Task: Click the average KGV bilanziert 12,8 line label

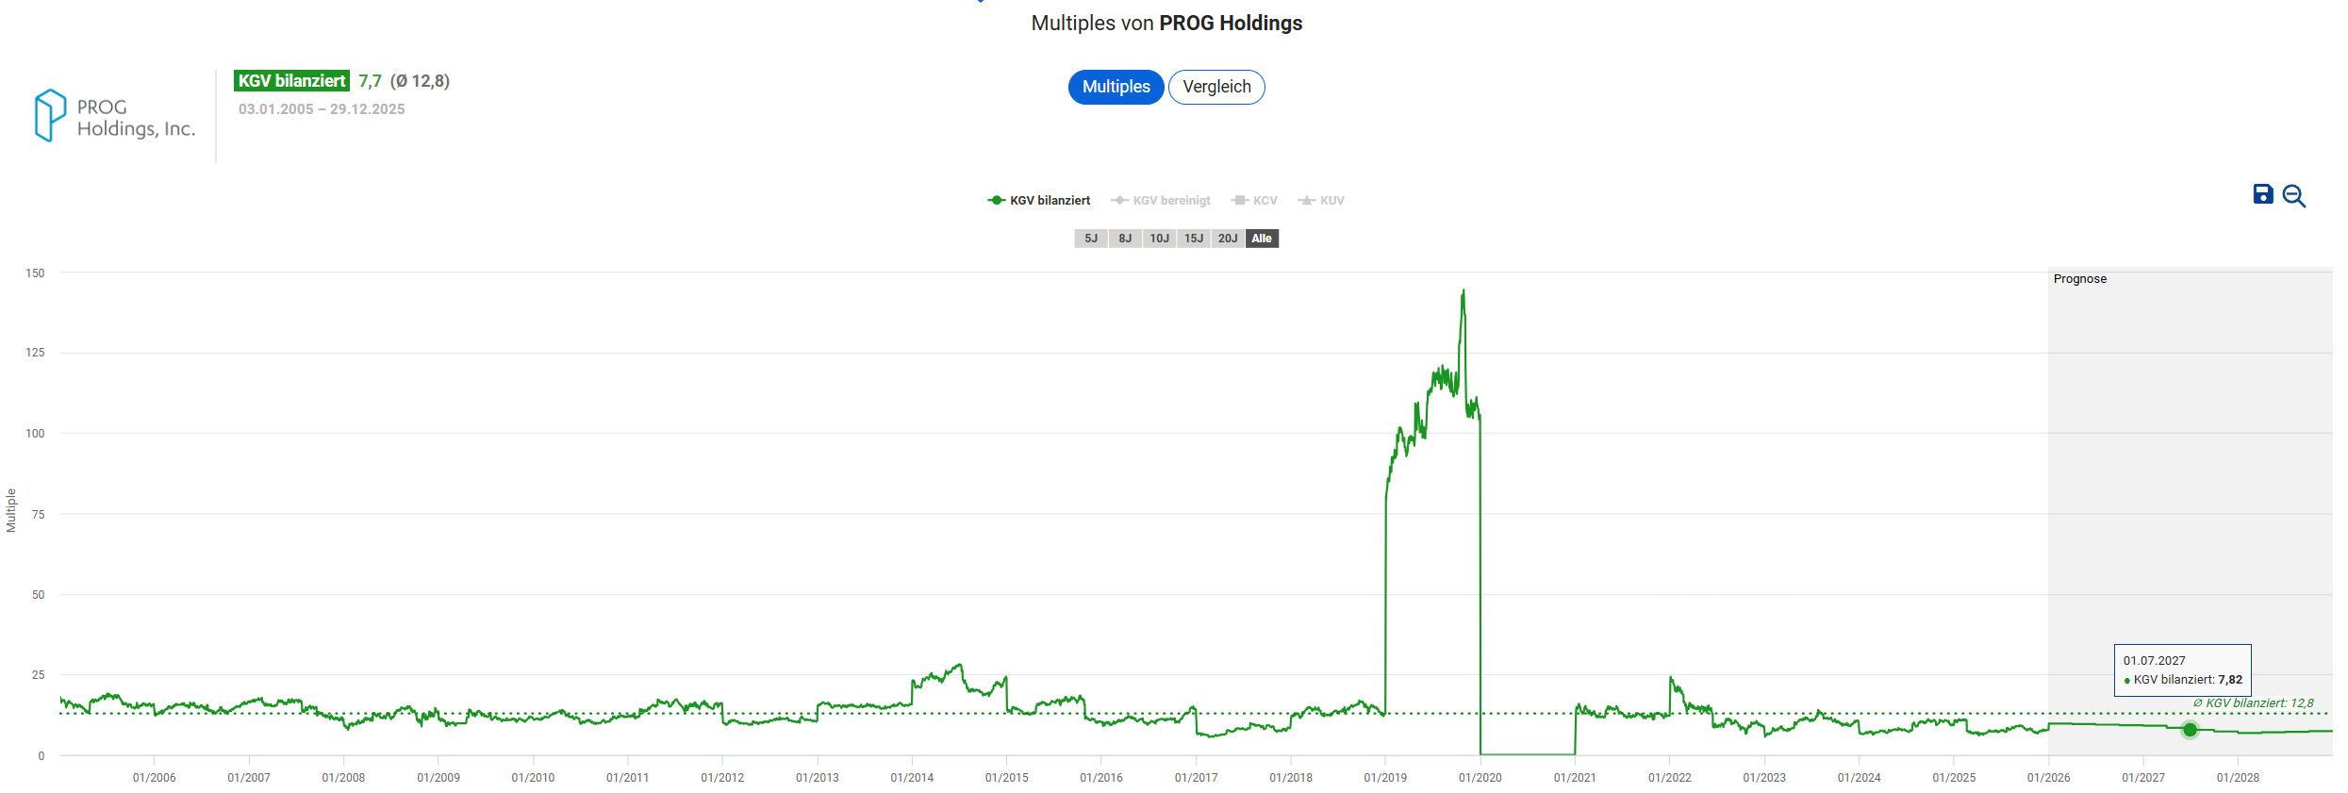Action: [2254, 703]
